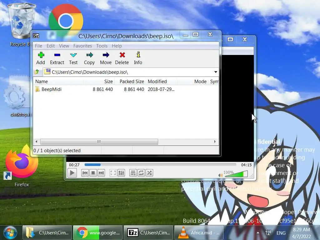Open the Favorites menu

click(82, 46)
